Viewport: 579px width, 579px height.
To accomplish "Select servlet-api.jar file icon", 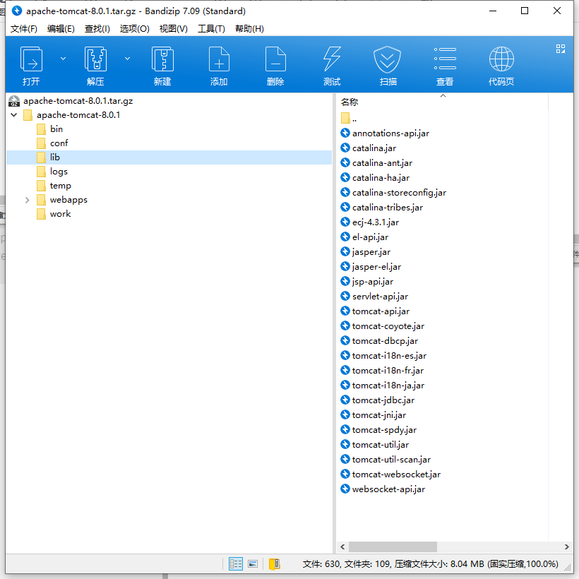I will click(x=345, y=296).
